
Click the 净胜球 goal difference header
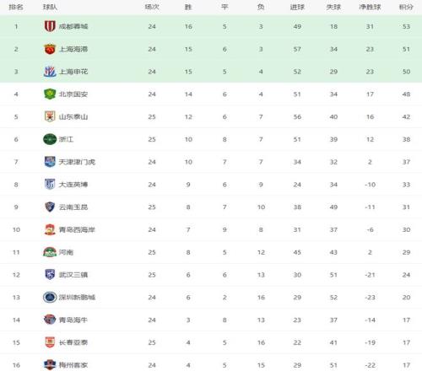coord(370,7)
